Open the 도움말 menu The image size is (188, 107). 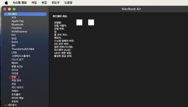(x=68, y=3)
